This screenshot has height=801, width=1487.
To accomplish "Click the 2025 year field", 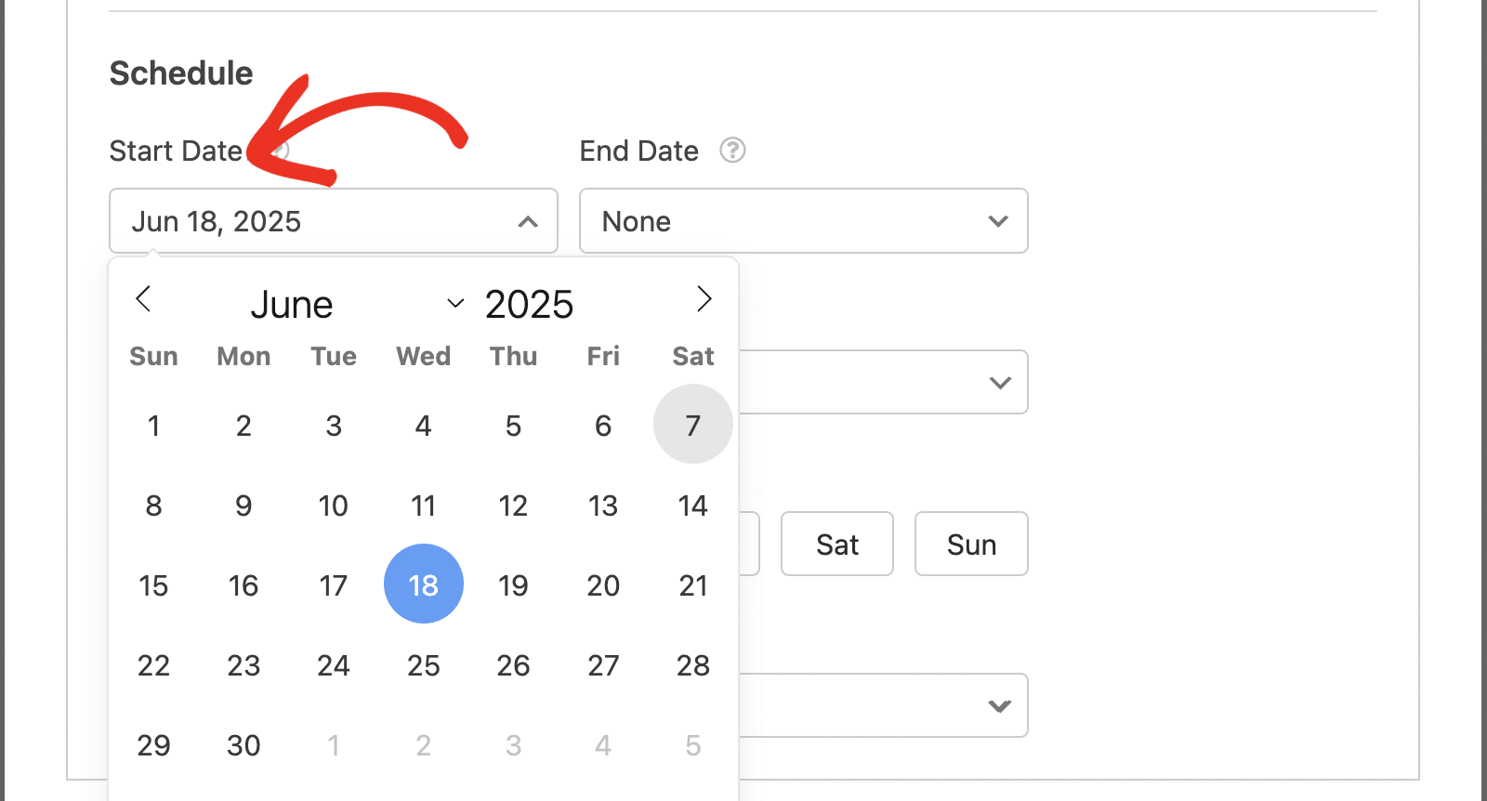I will (530, 304).
